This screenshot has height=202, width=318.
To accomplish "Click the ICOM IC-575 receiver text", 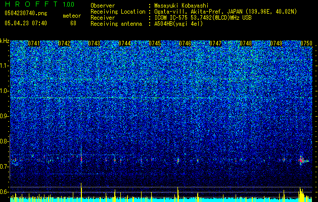I will (x=203, y=18).
